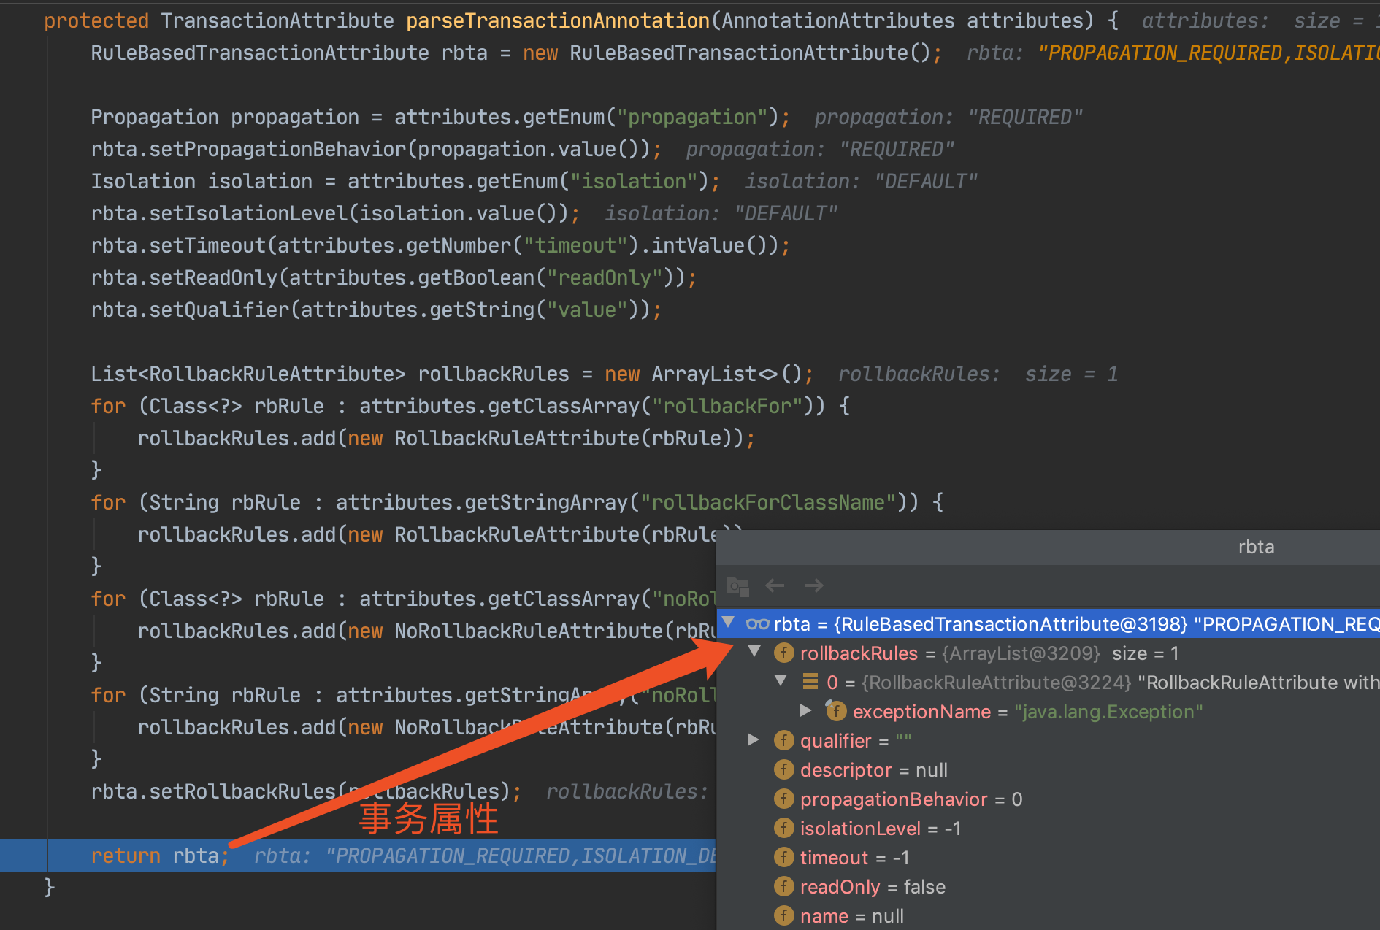
Task: Click the "rollbackForClassName" string literal
Action: coord(767,502)
